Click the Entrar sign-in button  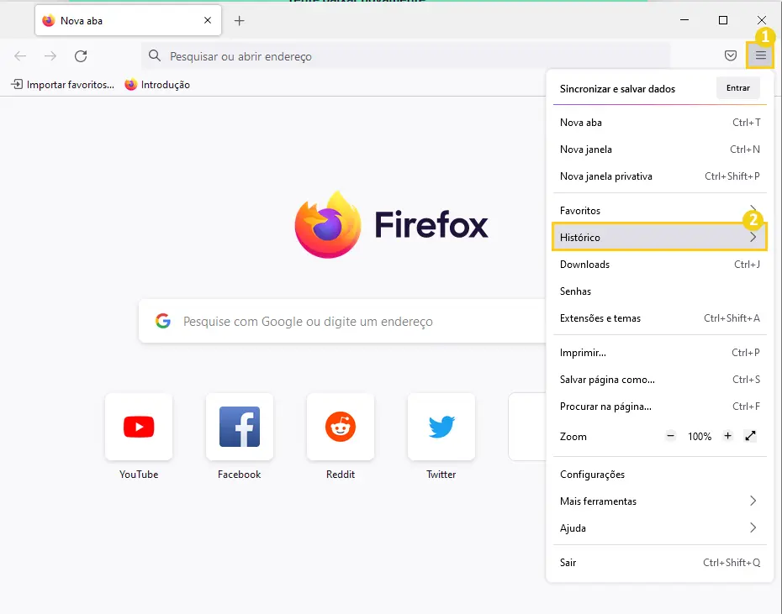coord(738,88)
